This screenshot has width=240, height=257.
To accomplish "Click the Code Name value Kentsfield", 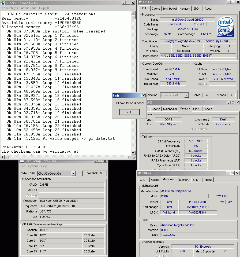I will (174, 24).
